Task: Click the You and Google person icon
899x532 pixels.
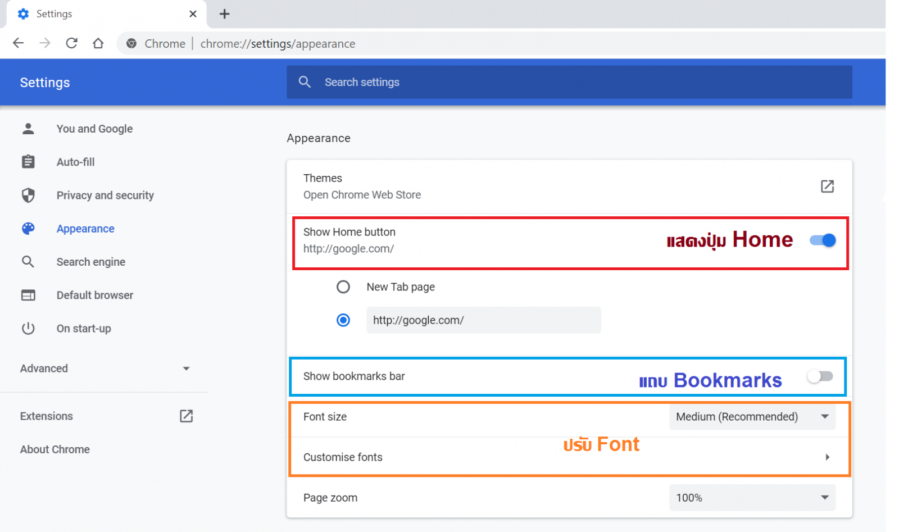Action: tap(28, 129)
